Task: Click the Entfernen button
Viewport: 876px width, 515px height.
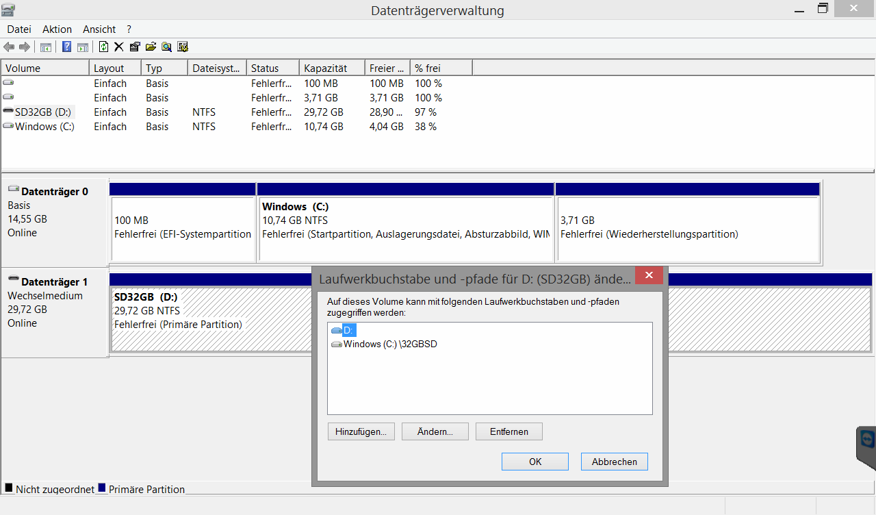Action: point(508,431)
